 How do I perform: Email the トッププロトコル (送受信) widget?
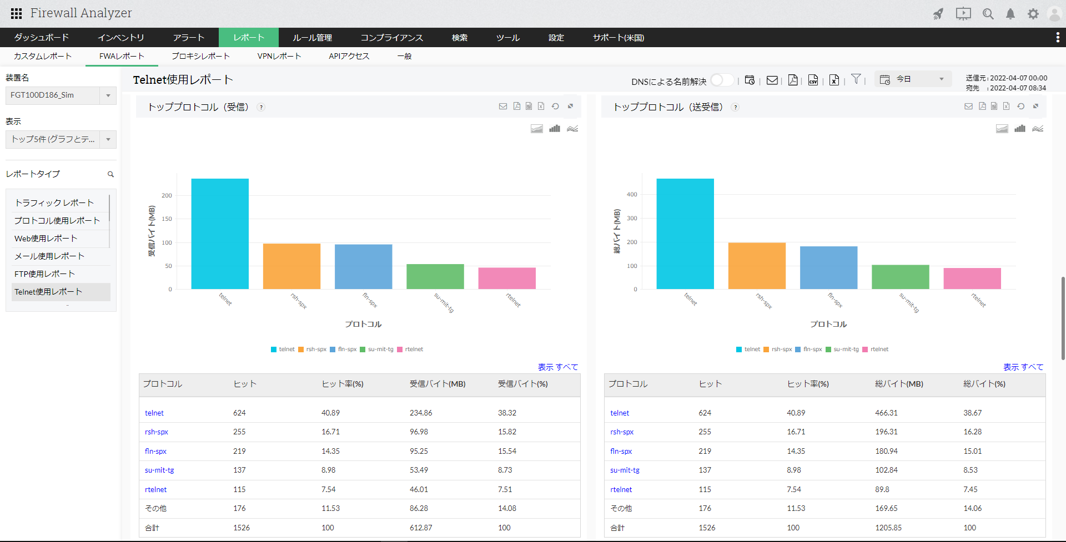pos(968,107)
